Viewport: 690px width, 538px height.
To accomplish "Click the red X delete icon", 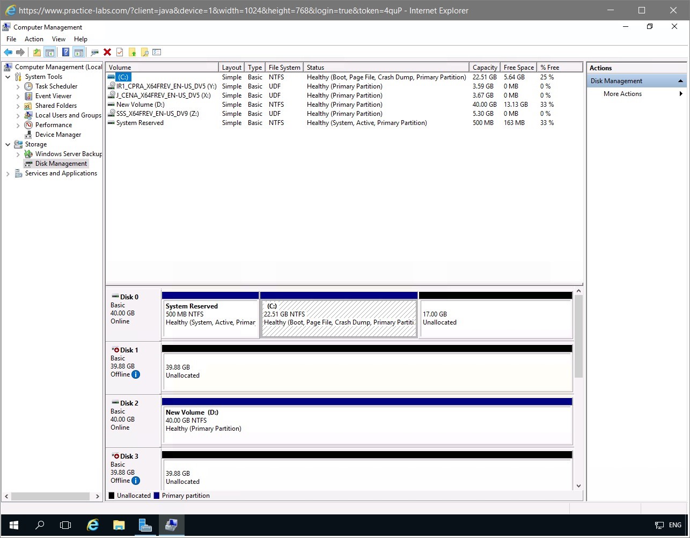I will pyautogui.click(x=107, y=52).
